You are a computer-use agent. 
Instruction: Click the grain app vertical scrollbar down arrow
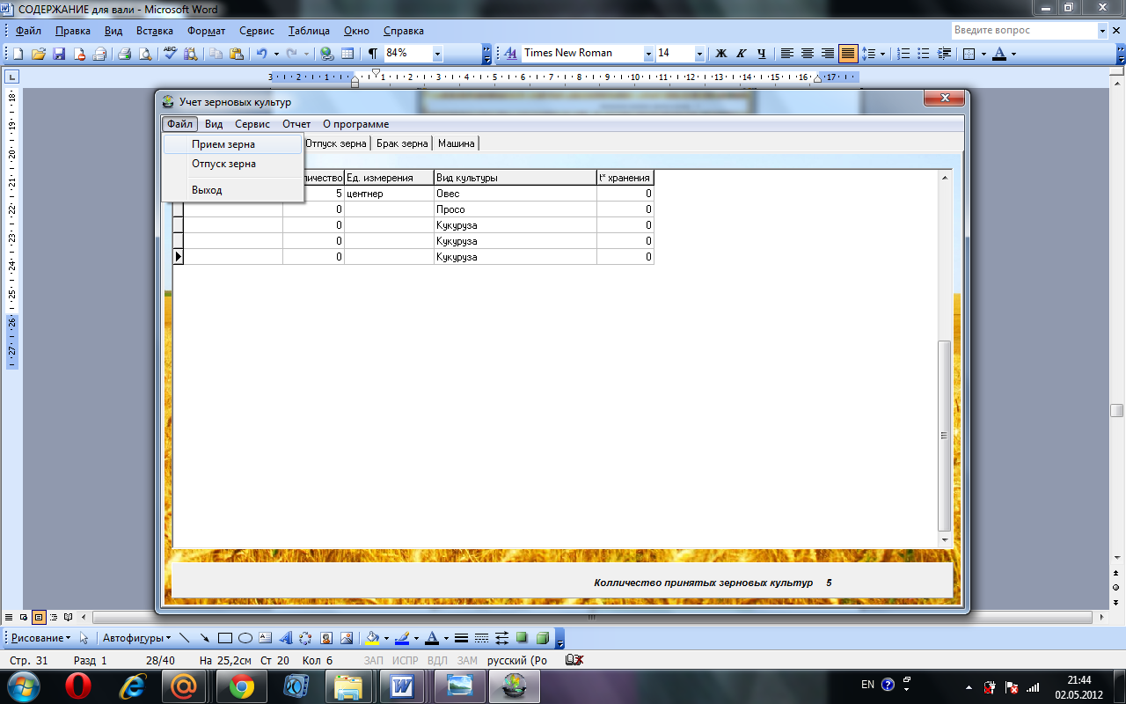click(x=946, y=539)
